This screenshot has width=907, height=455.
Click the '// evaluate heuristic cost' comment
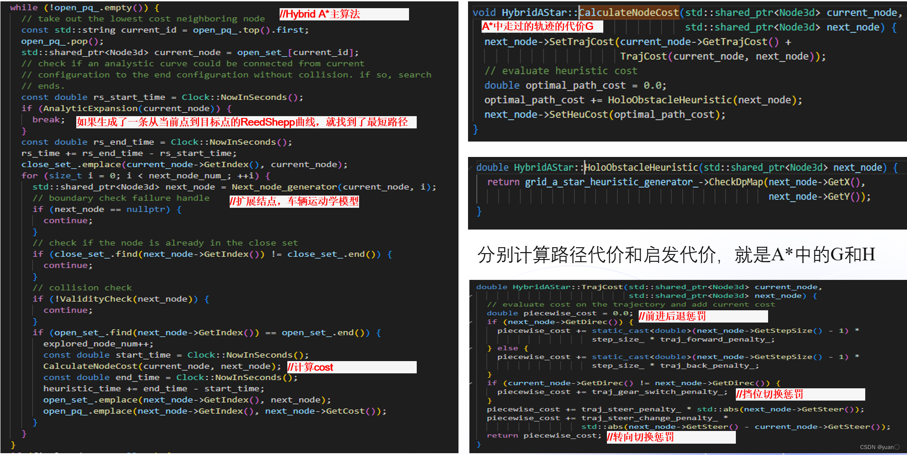561,71
